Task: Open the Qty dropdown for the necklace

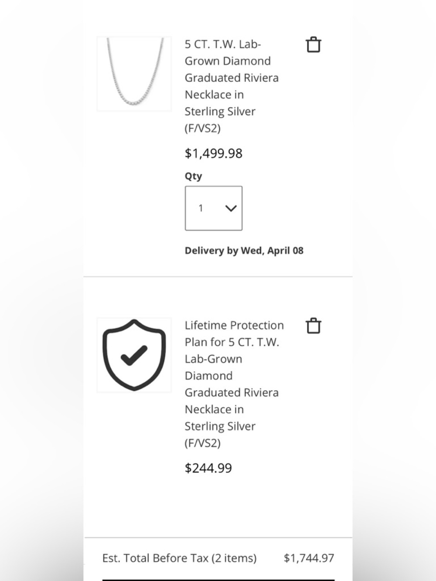Action: (214, 208)
